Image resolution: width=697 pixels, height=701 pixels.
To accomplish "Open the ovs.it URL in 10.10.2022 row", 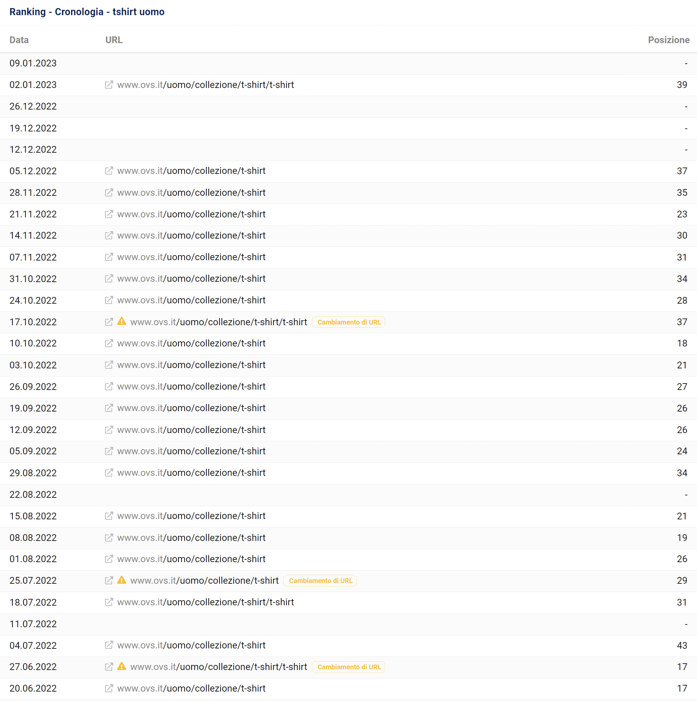I will [x=191, y=343].
